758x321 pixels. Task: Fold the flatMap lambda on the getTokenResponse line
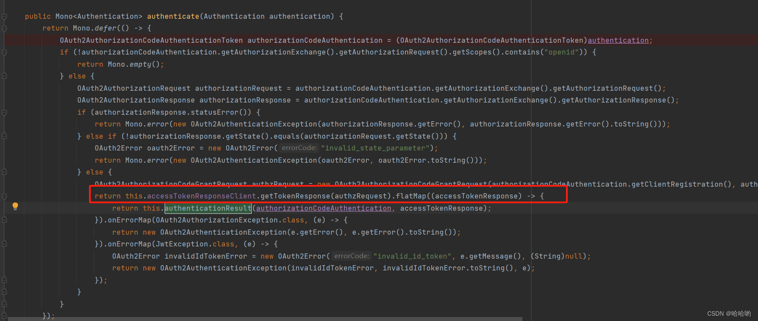pyautogui.click(x=4, y=196)
